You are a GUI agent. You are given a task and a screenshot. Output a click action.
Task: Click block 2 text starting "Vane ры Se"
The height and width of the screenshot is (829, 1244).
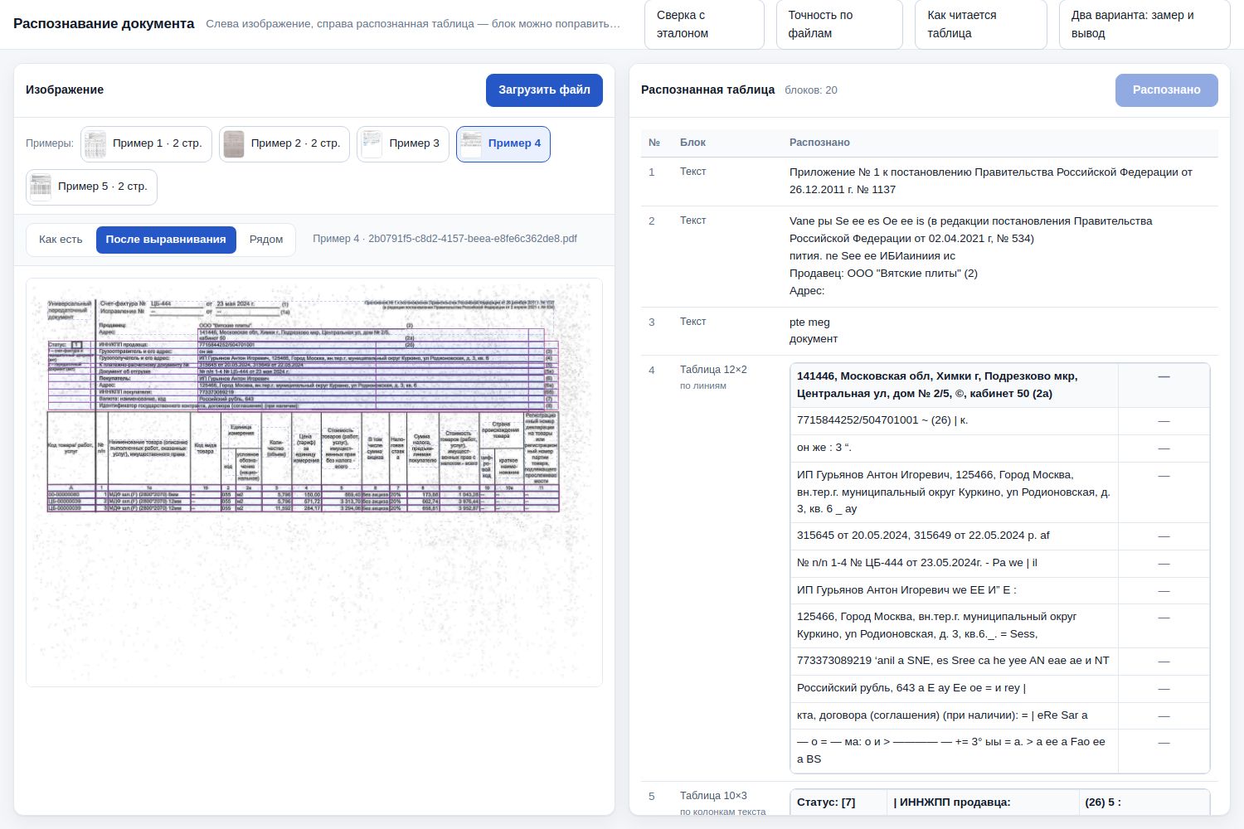click(971, 255)
